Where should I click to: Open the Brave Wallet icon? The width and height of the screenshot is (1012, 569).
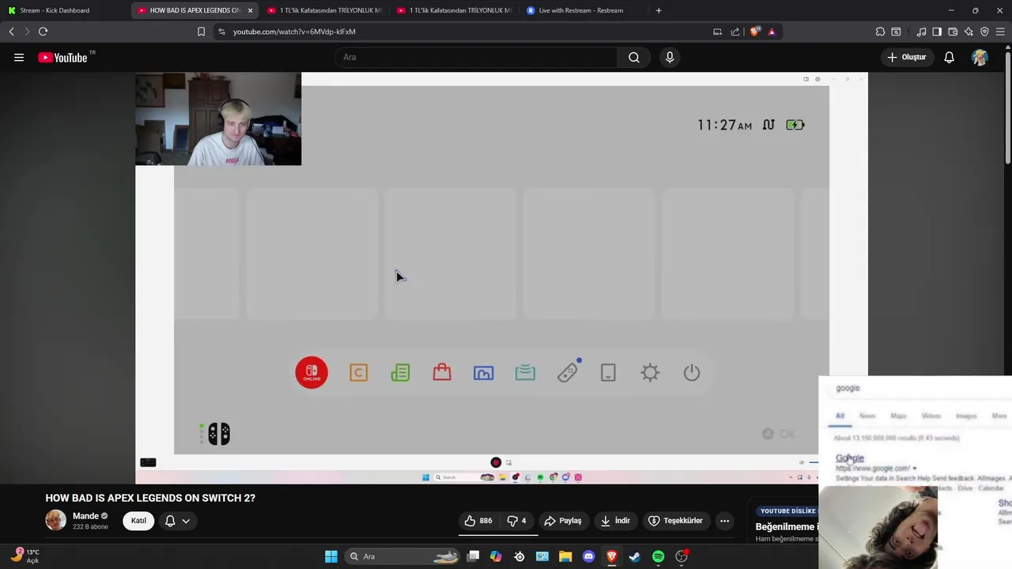(953, 32)
